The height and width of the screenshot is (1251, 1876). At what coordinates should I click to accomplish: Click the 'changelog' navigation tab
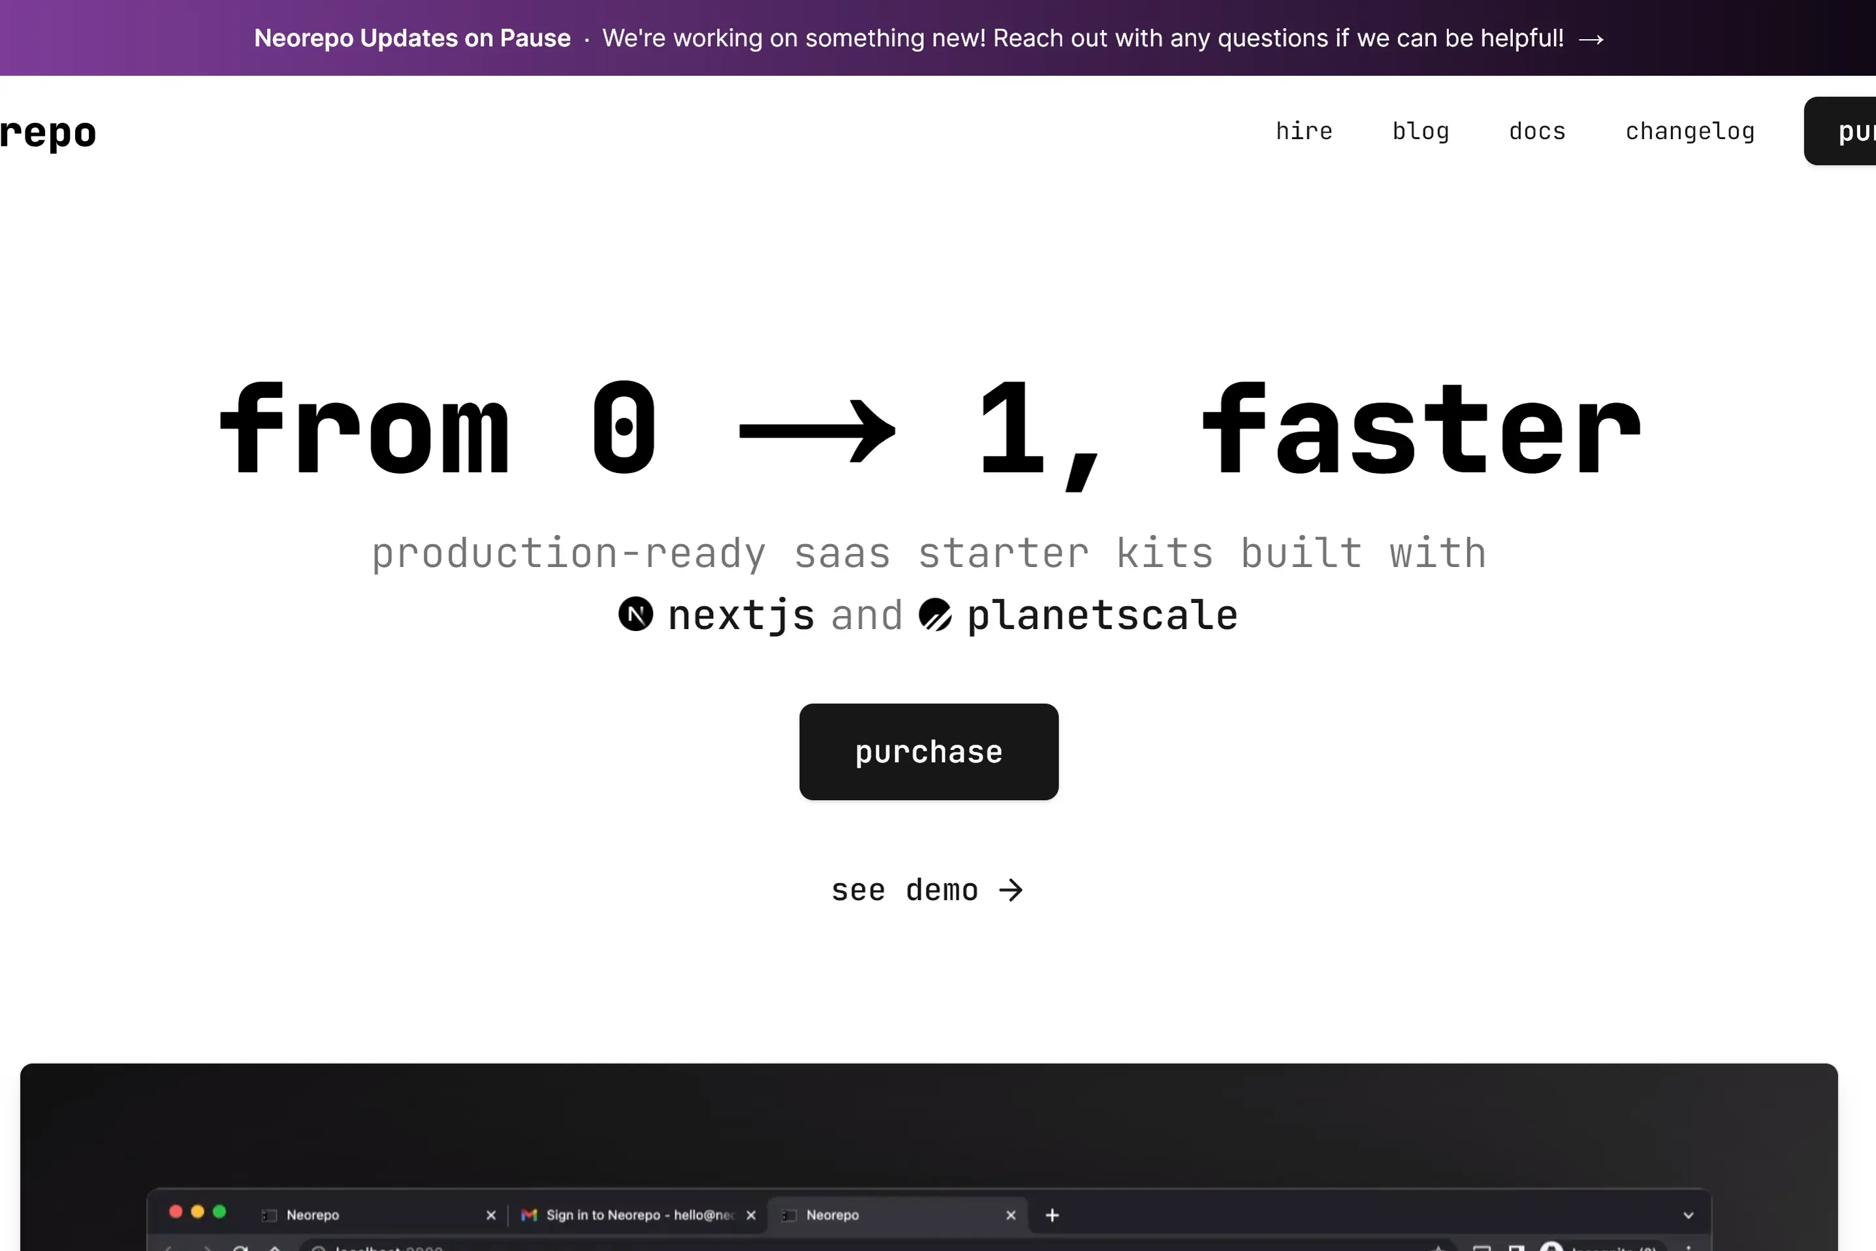(x=1691, y=130)
